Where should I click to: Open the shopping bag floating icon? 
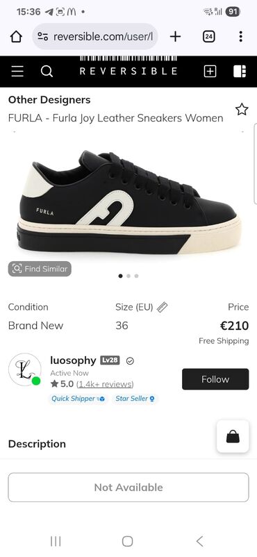[233, 436]
